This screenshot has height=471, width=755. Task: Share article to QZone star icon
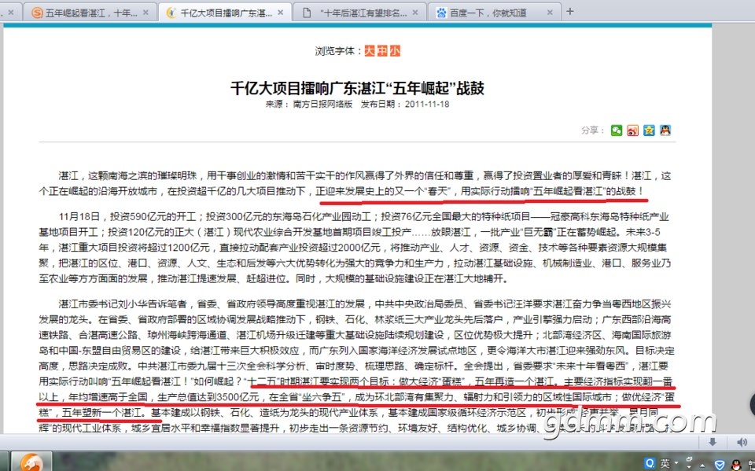pyautogui.click(x=649, y=131)
